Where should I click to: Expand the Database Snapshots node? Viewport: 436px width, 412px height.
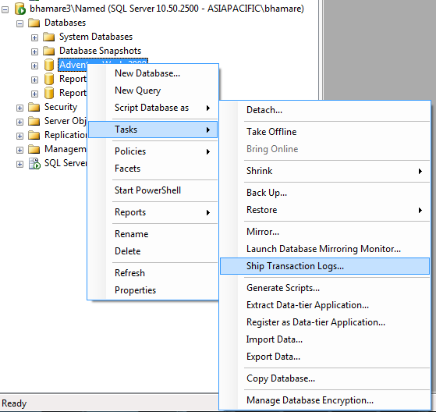point(34,51)
